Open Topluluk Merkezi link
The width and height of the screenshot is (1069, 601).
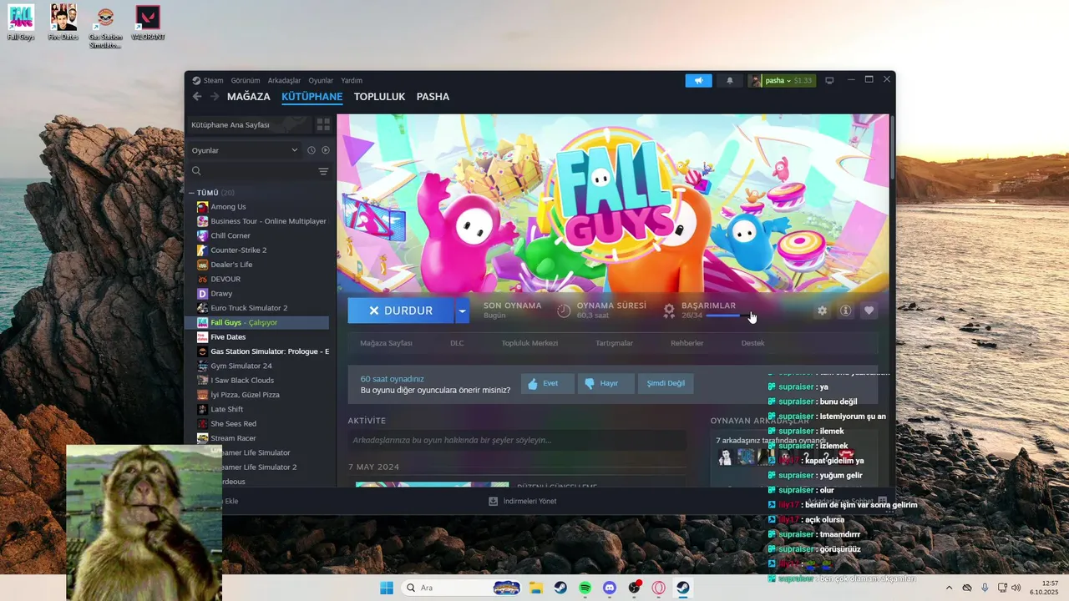coord(529,343)
